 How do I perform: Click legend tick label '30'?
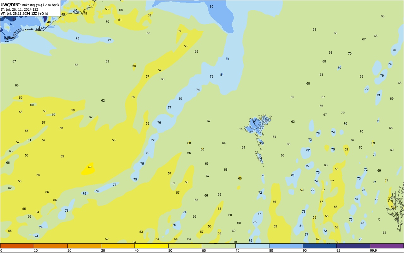click(x=103, y=250)
